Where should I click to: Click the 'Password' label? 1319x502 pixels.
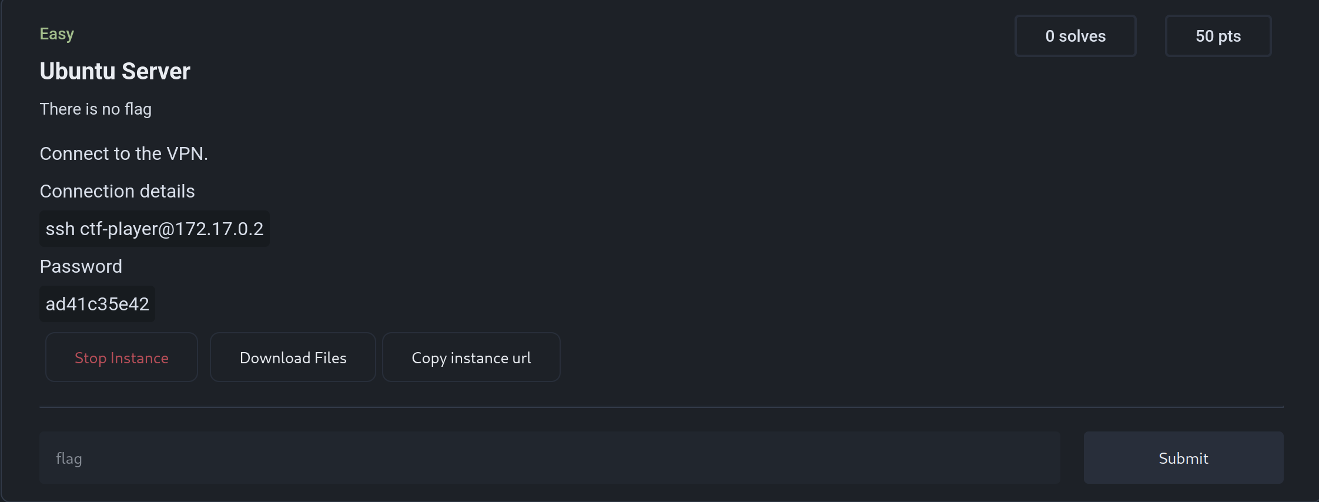tap(81, 266)
